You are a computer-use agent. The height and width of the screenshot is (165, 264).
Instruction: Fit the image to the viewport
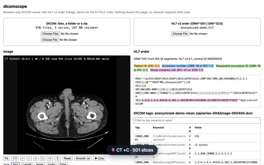(x=6, y=158)
